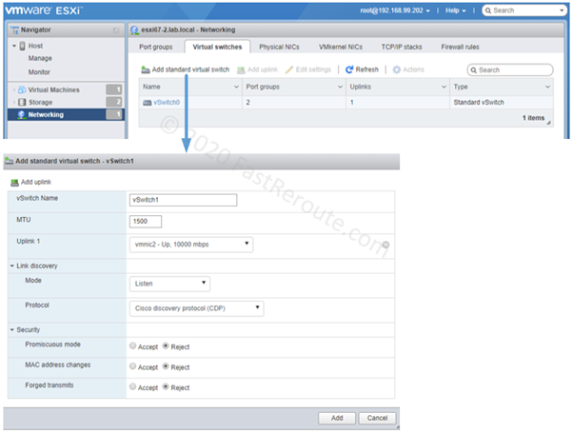Select Accept for Forged transmits

tap(132, 386)
